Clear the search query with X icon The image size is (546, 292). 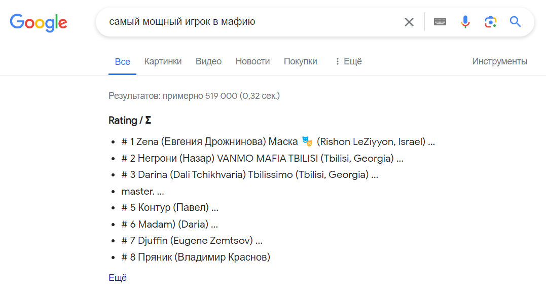pyautogui.click(x=409, y=22)
